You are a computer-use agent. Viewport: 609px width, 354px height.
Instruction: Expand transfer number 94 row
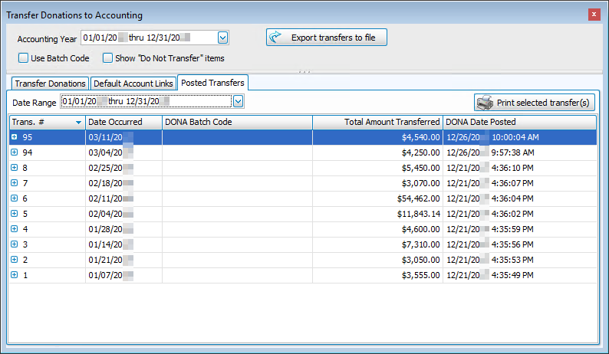tap(15, 152)
